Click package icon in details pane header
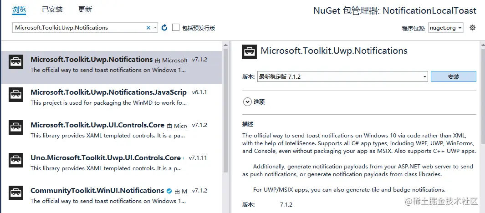The height and width of the screenshot is (213, 485). coord(249,51)
